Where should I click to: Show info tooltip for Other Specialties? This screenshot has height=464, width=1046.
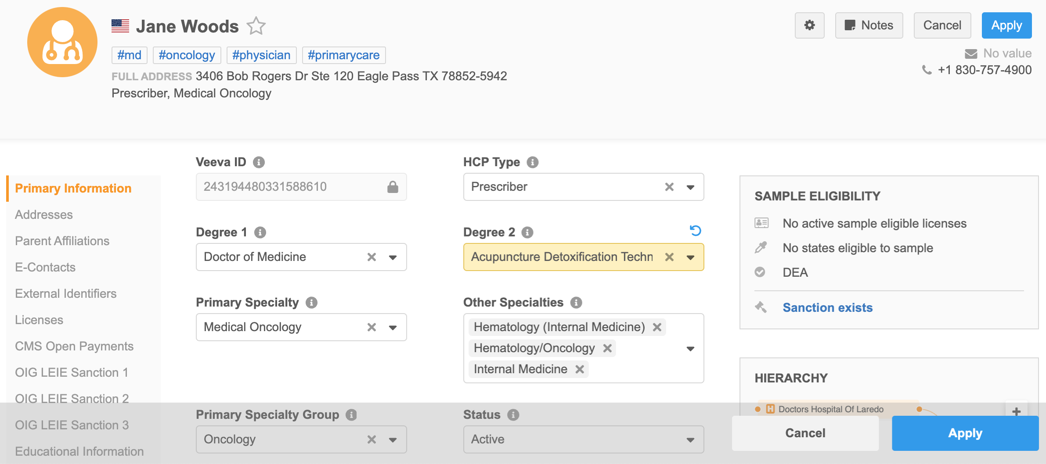(x=576, y=303)
